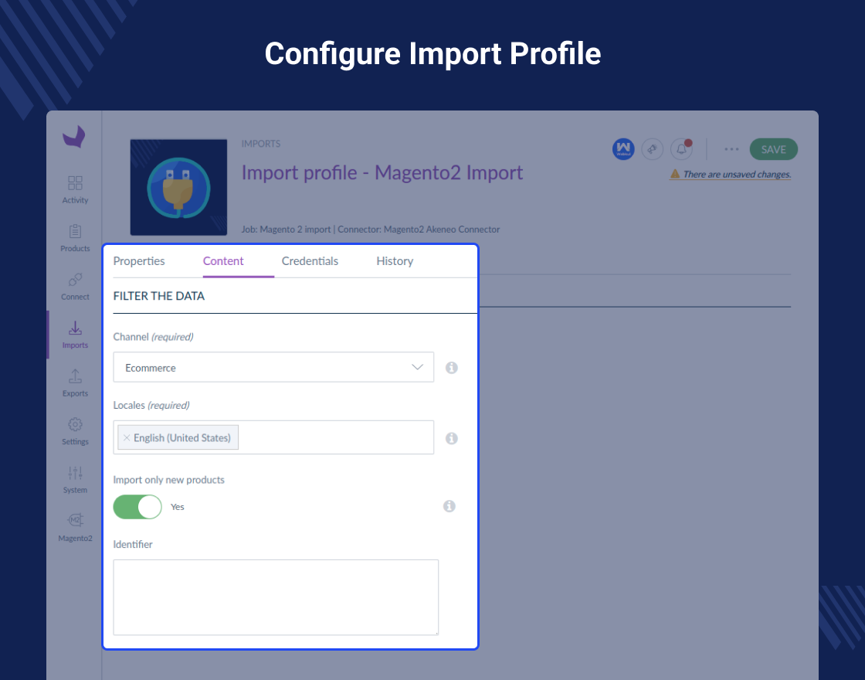The image size is (865, 680).
Task: Select the Content tab
Action: pos(223,261)
